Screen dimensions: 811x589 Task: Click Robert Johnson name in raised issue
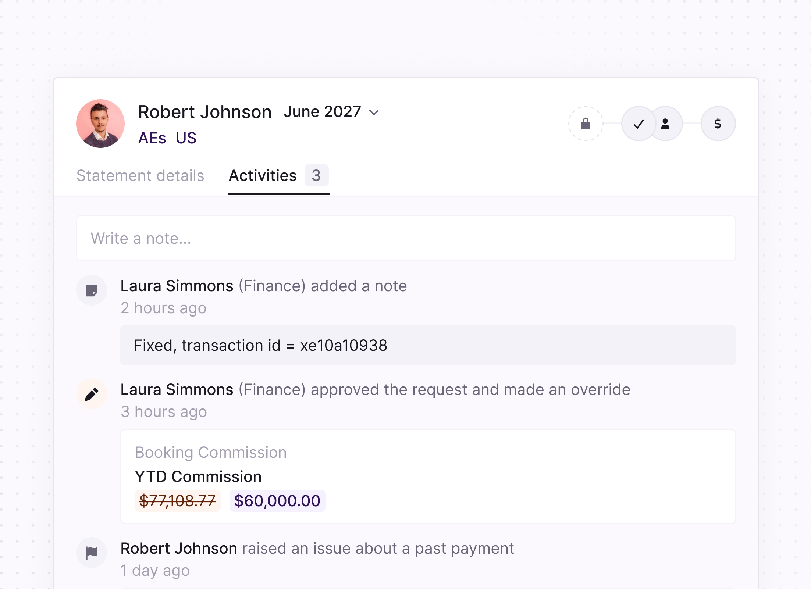tap(179, 549)
